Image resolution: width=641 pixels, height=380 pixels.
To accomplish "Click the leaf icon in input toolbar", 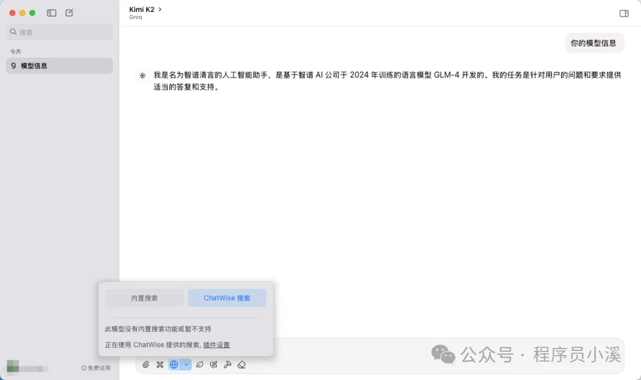I will click(199, 365).
